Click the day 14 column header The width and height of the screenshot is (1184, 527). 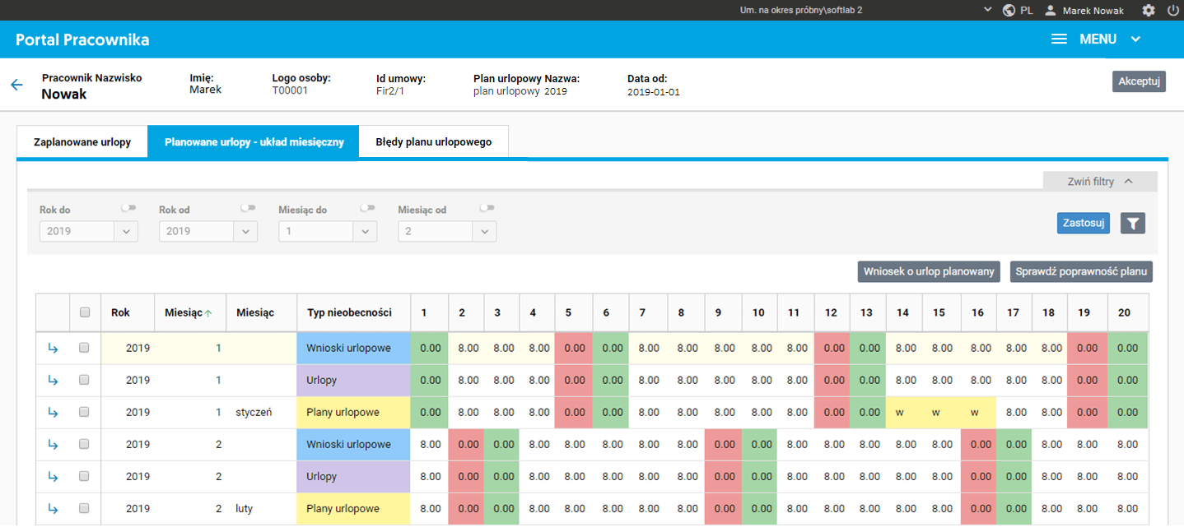point(903,312)
